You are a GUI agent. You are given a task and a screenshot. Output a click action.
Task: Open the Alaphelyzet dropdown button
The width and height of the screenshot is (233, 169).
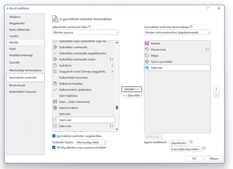[x=179, y=143]
